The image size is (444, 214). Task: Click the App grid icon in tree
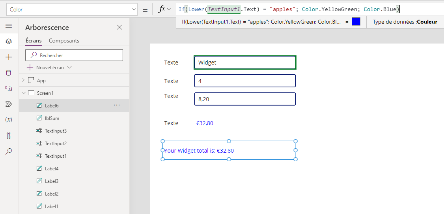coord(31,81)
